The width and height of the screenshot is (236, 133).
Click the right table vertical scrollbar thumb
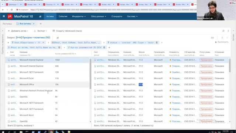[230, 66]
